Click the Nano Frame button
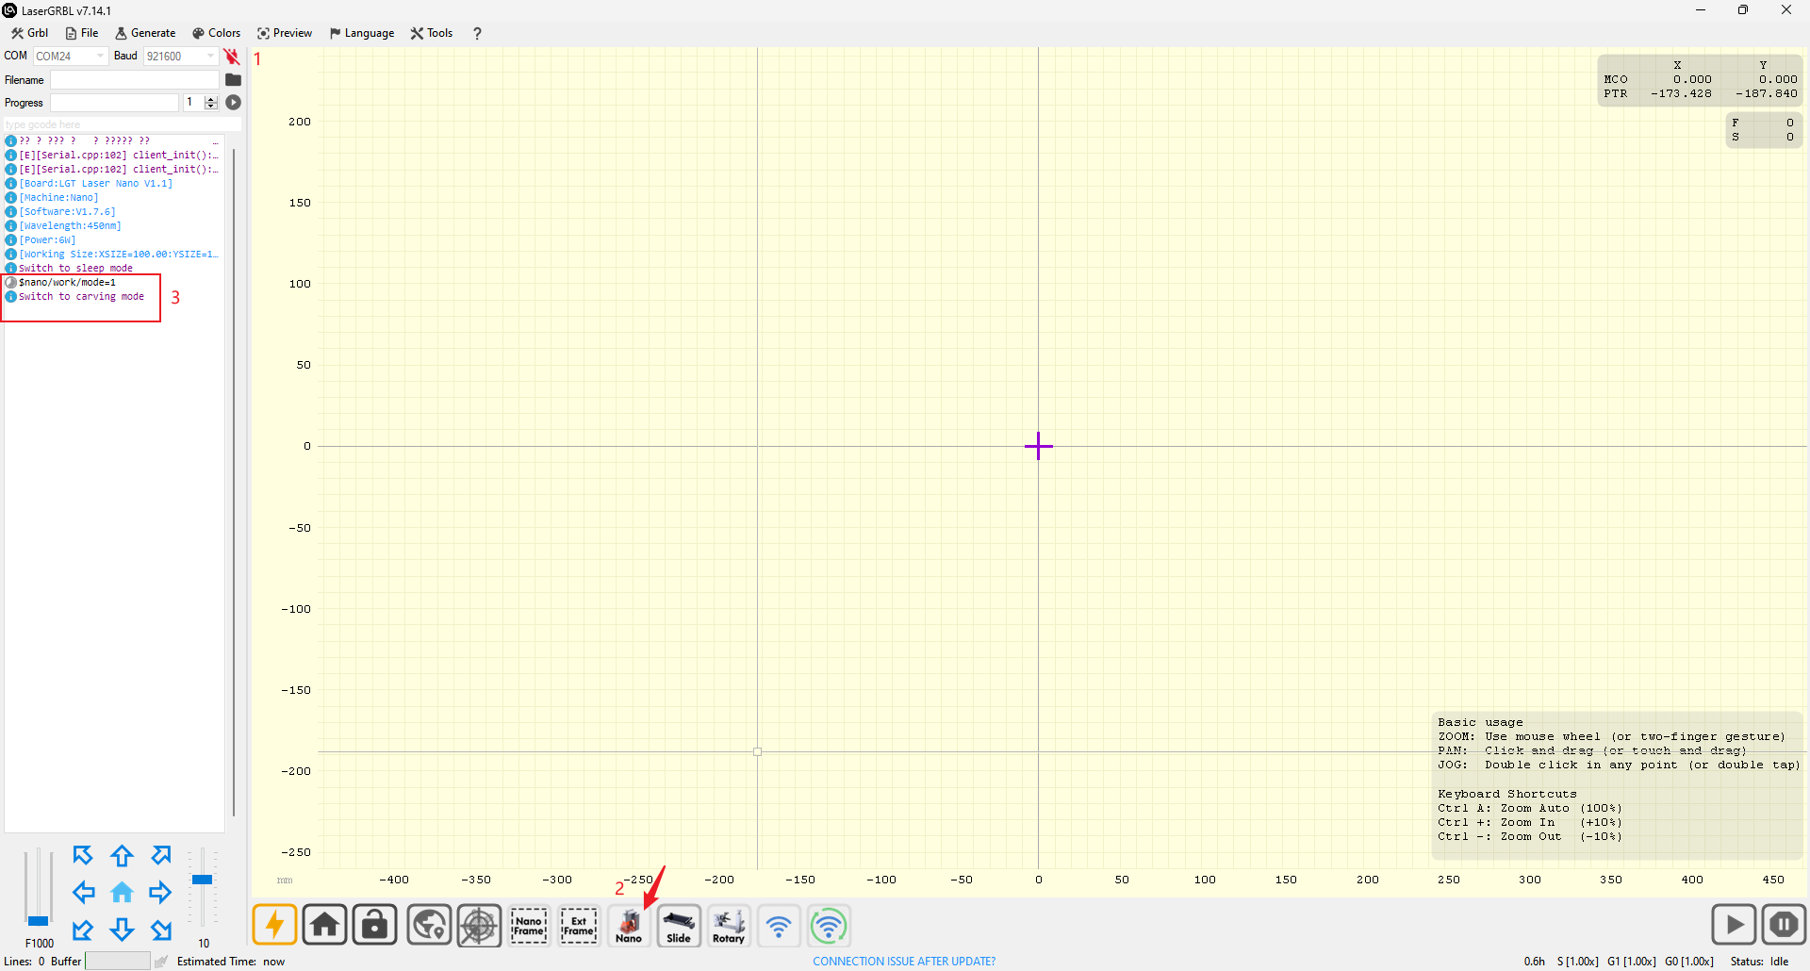The image size is (1810, 971). click(529, 926)
